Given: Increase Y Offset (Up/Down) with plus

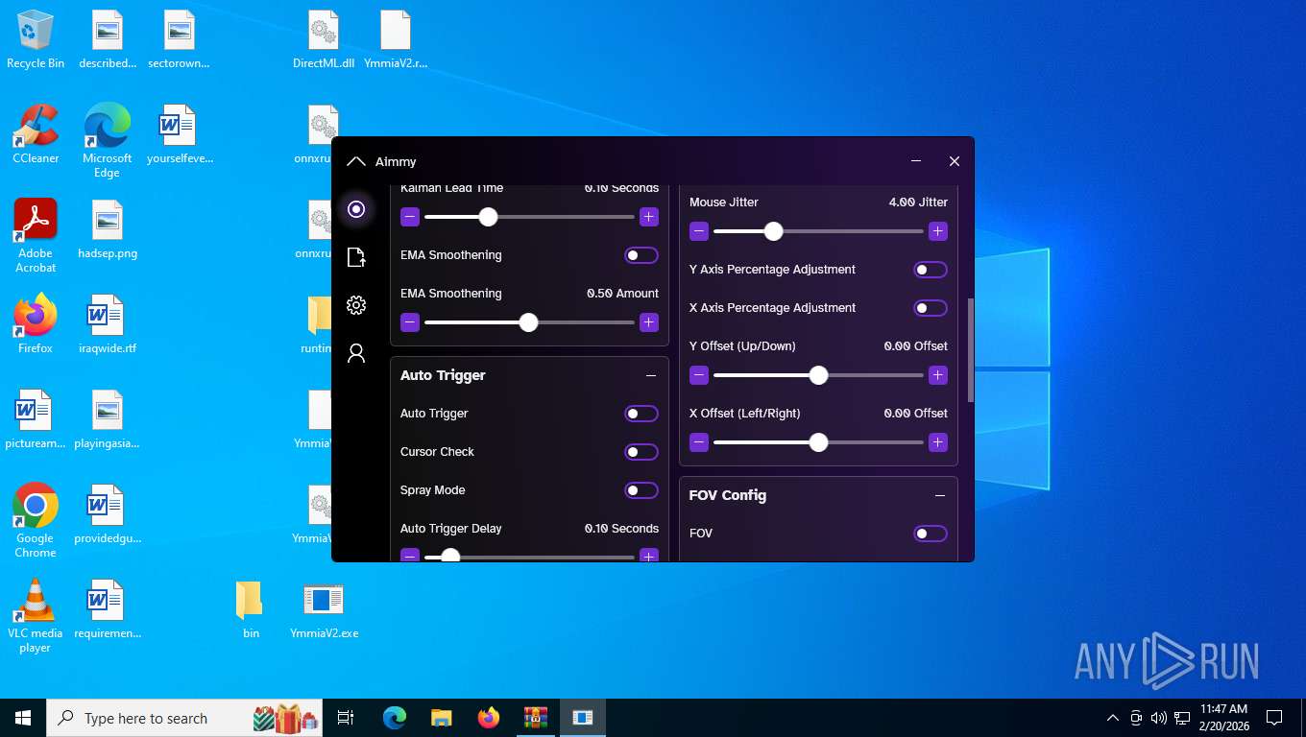Looking at the screenshot, I should click(x=938, y=375).
